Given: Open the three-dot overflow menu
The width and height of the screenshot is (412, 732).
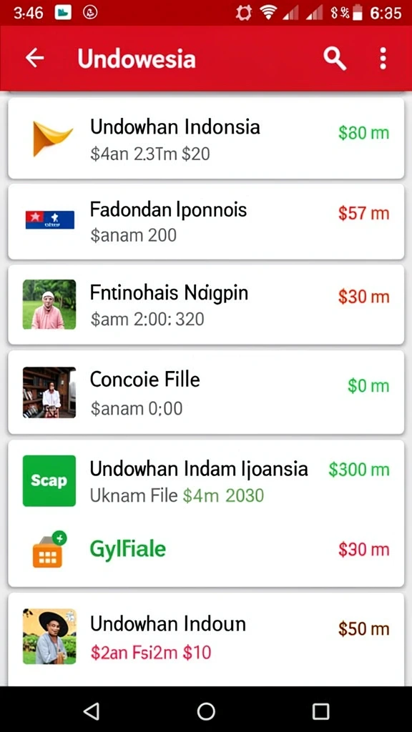Looking at the screenshot, I should click(383, 59).
